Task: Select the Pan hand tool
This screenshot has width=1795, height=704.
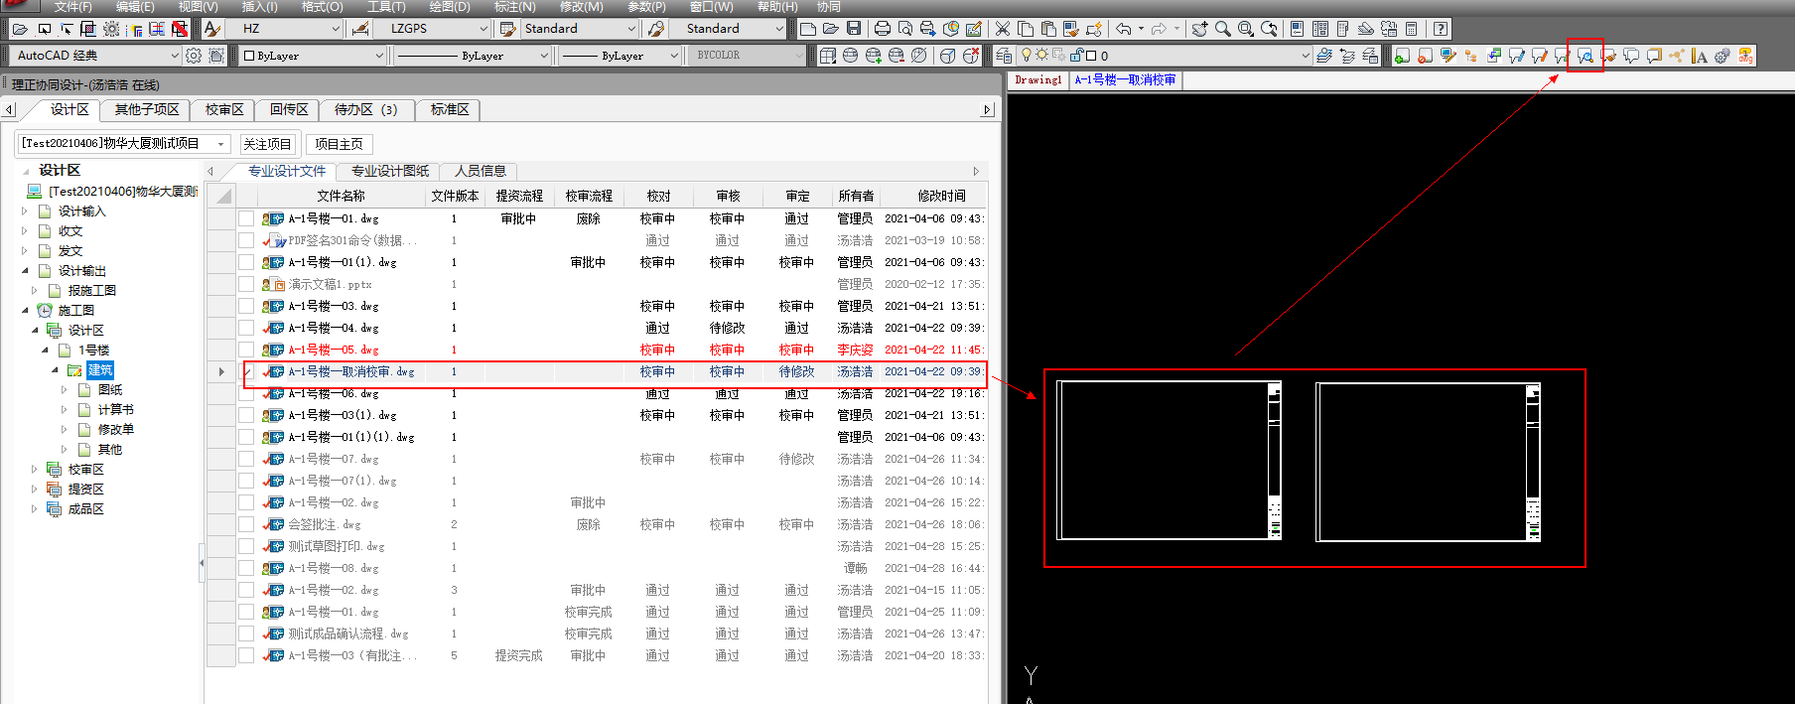Action: (1199, 29)
